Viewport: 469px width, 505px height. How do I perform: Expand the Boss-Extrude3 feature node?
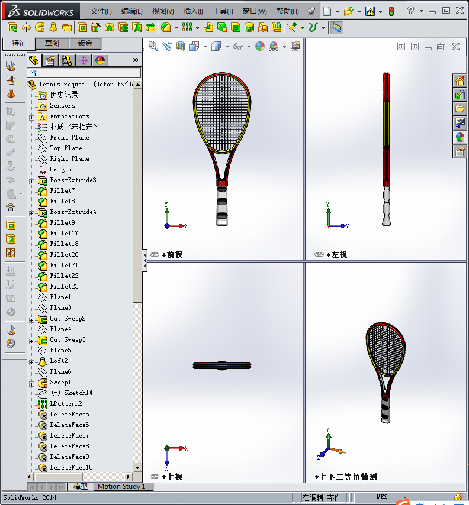coord(31,182)
